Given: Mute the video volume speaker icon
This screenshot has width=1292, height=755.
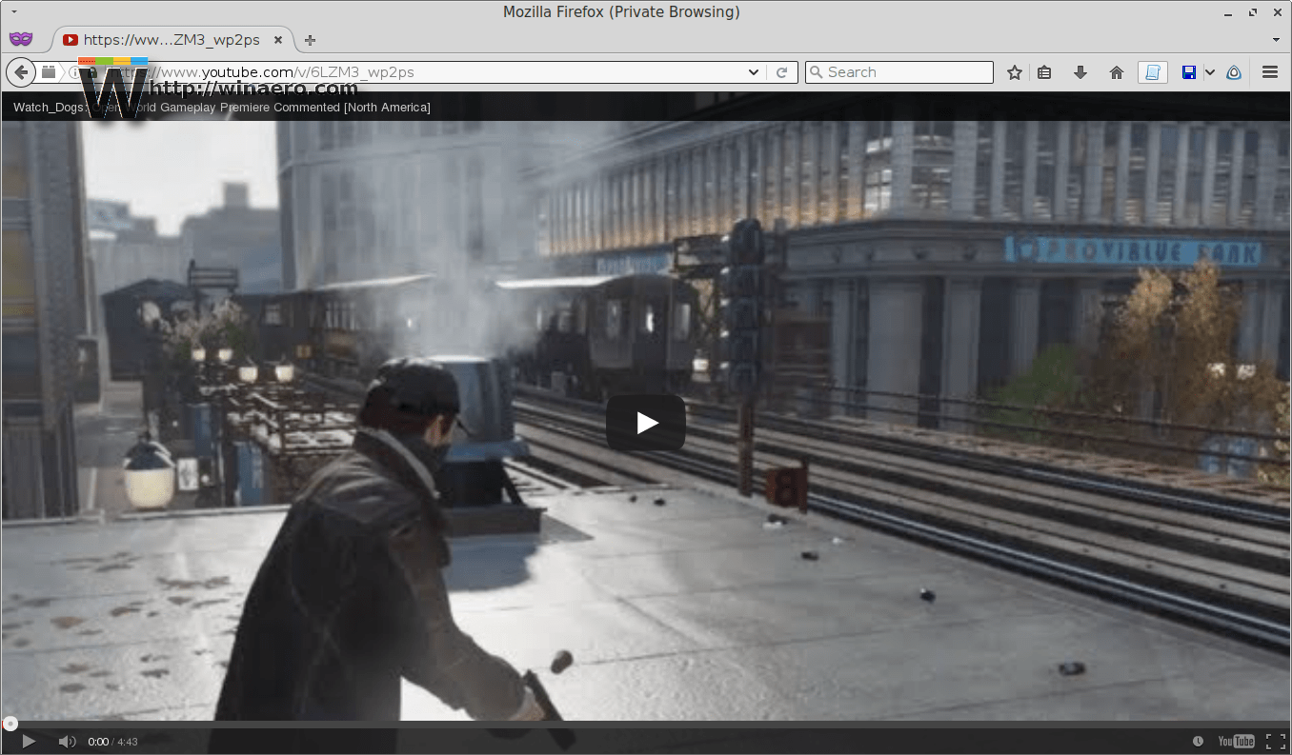Looking at the screenshot, I should [x=67, y=741].
